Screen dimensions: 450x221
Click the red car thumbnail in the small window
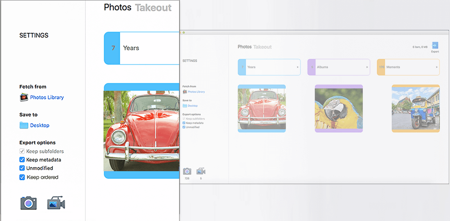262,108
